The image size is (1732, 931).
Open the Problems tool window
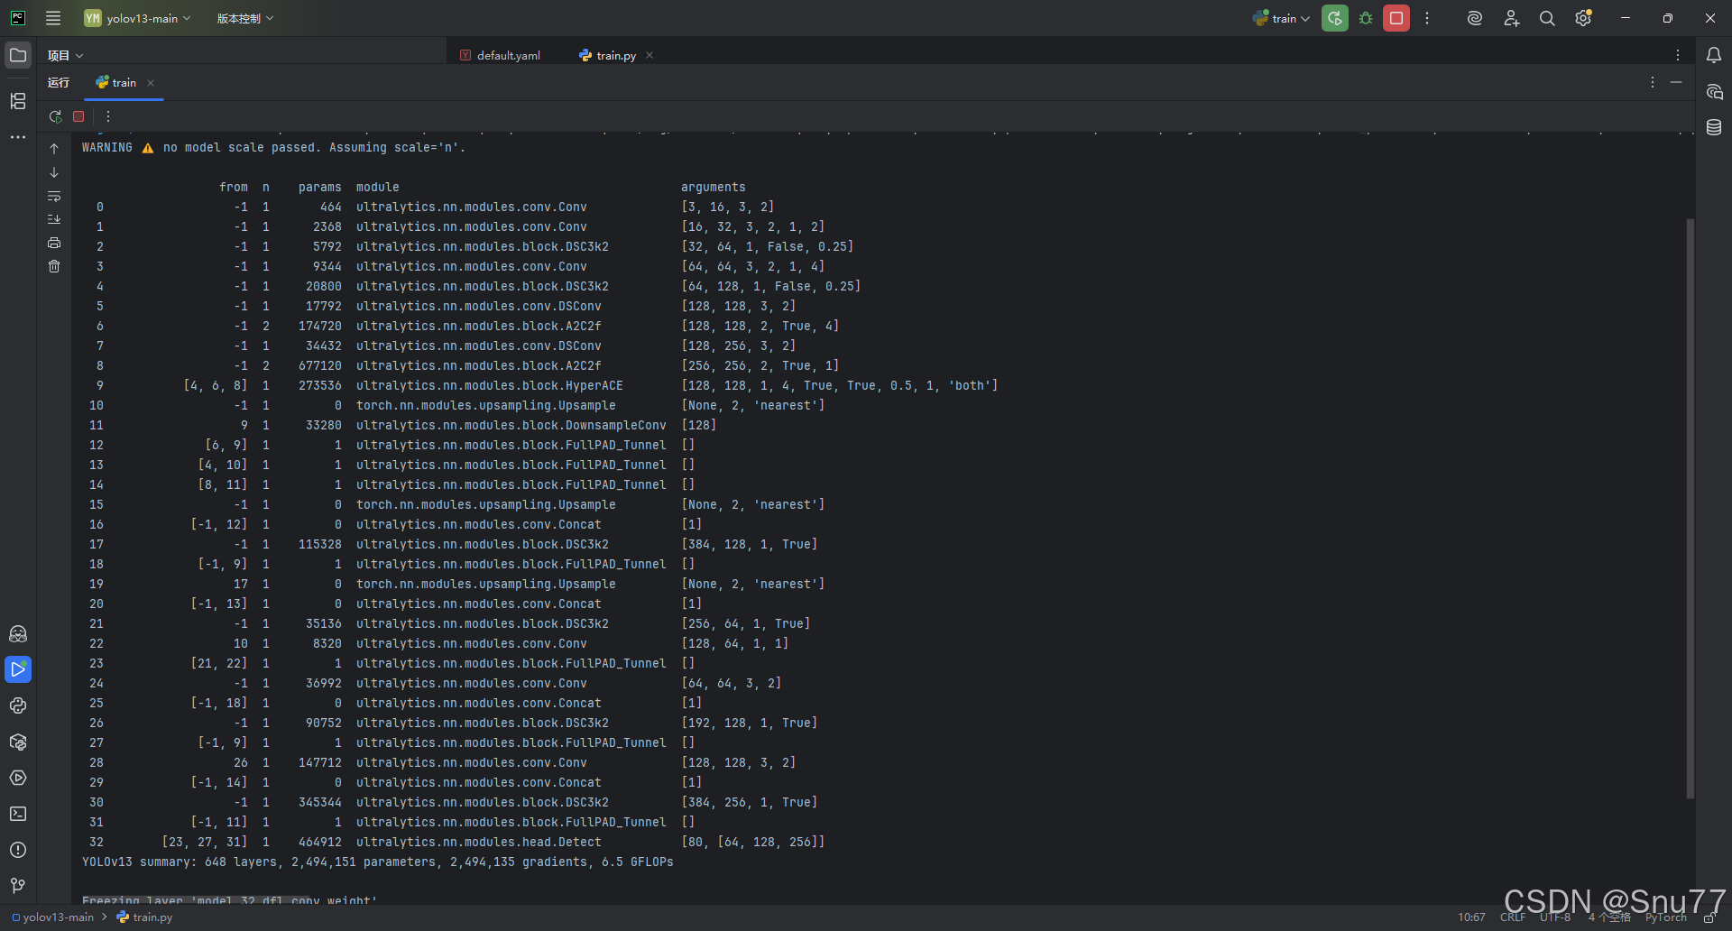(18, 850)
